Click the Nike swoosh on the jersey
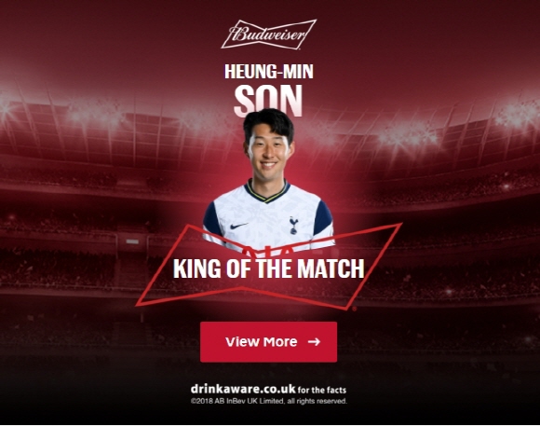Viewport: 540px width, 427px height. (239, 226)
